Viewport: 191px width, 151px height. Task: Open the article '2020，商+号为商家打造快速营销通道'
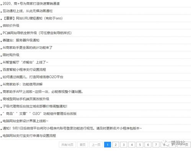31,3
